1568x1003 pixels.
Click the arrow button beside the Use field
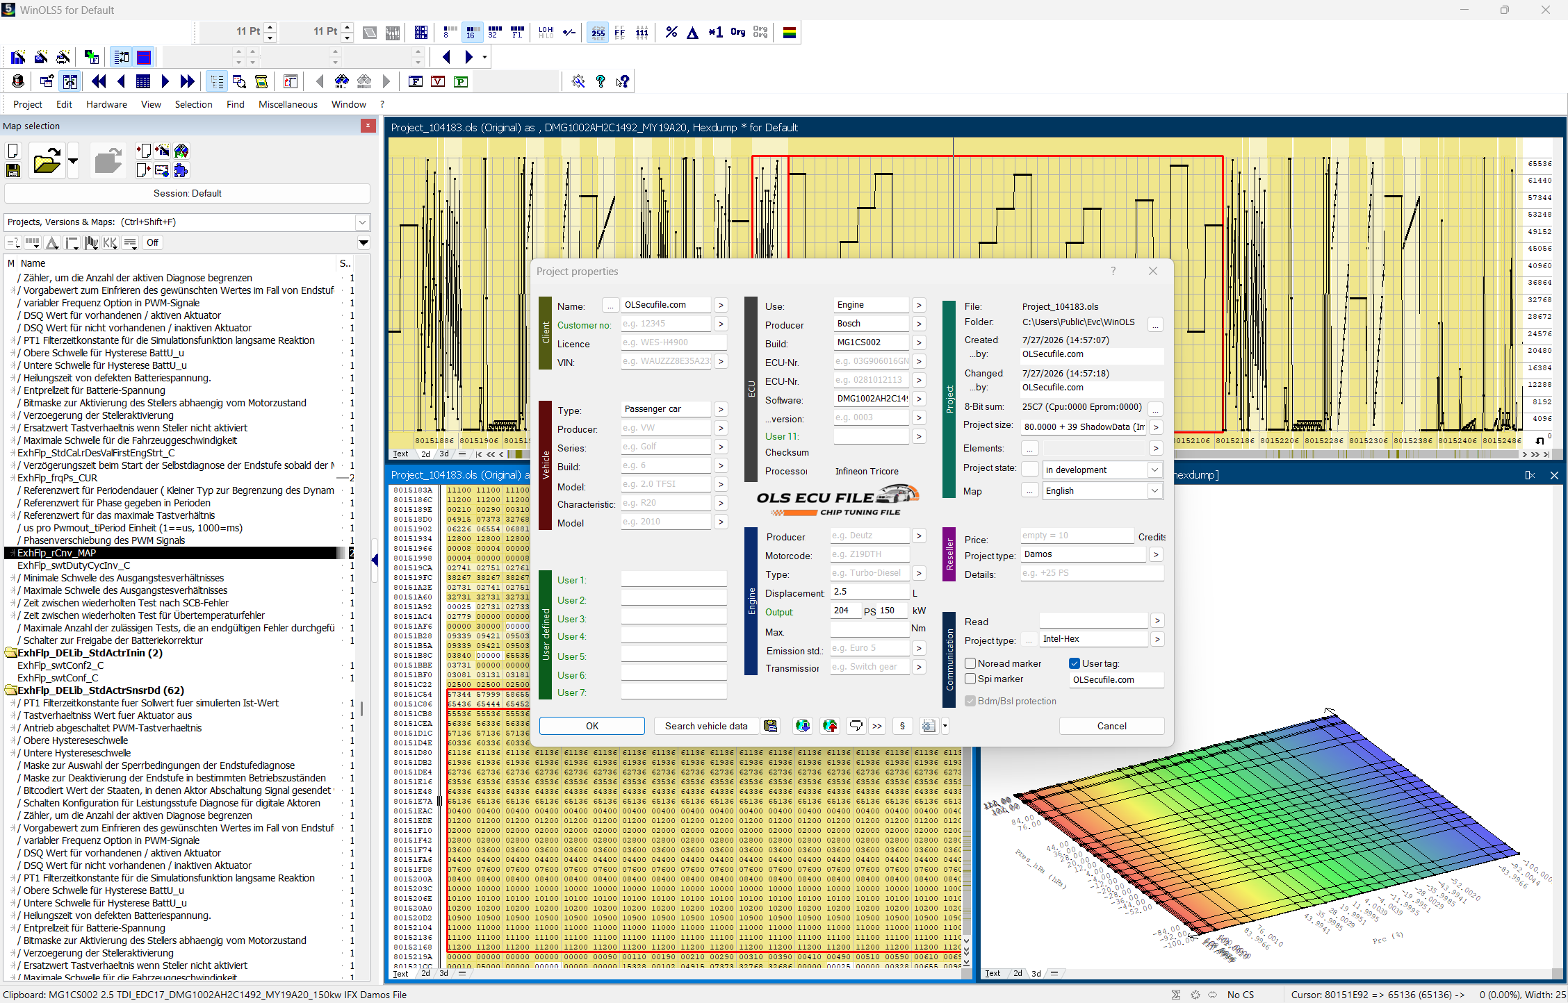coord(919,305)
